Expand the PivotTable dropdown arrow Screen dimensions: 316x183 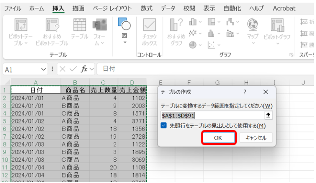coord(26,43)
